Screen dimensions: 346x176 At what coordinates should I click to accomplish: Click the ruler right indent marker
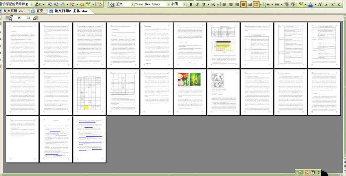(35, 18)
